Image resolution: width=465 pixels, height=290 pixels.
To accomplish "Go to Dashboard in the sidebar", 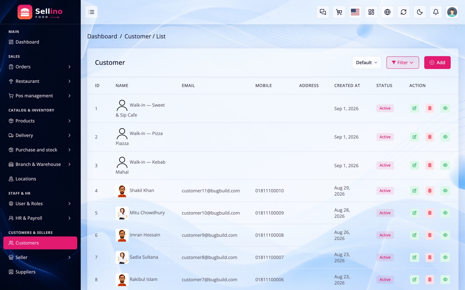I will (x=40, y=42).
